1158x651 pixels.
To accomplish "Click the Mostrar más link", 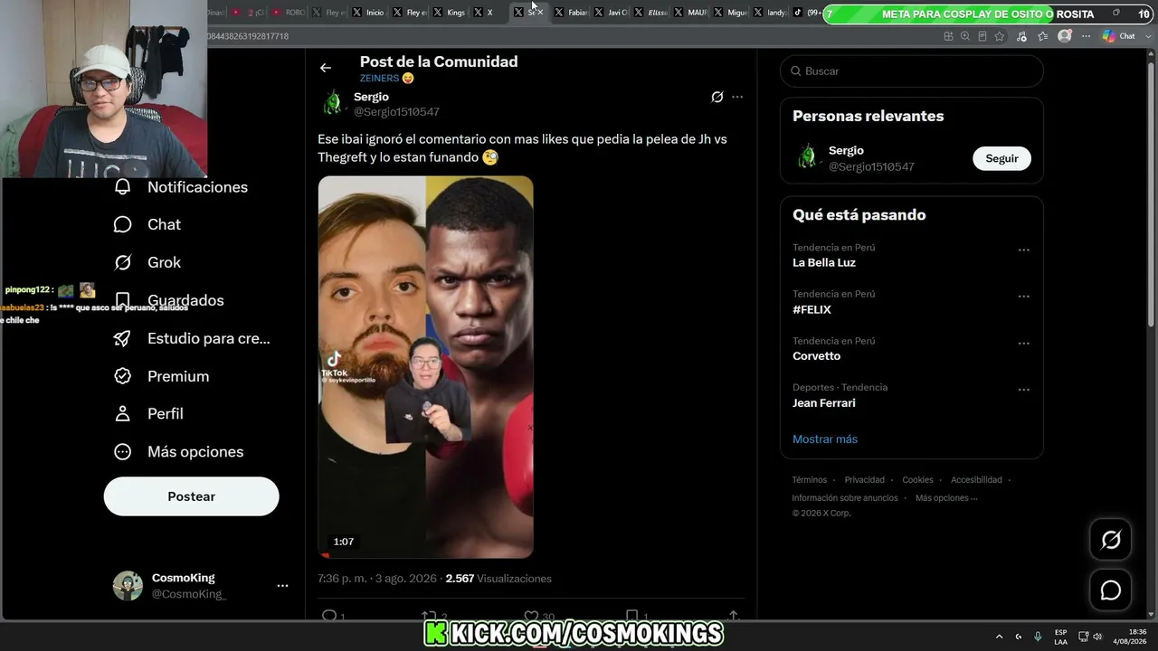I will click(825, 439).
